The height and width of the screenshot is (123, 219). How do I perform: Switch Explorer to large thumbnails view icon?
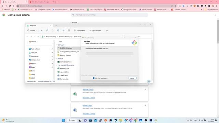coord(151,81)
